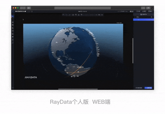Image resolution: width=165 pixels, height=114 pixels.
Task: Click the redo arrow in canvas toolbar
Action: tap(69, 15)
